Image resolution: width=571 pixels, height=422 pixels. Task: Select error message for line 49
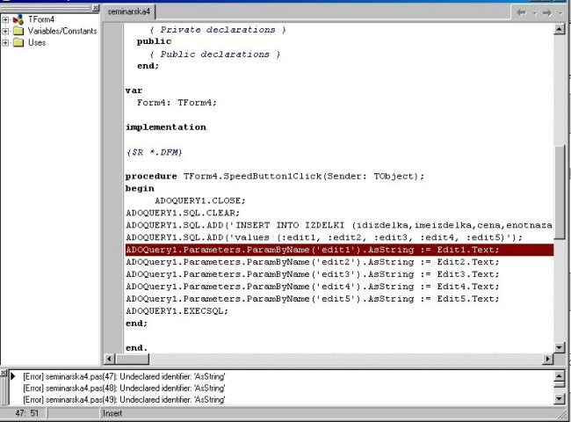124,400
